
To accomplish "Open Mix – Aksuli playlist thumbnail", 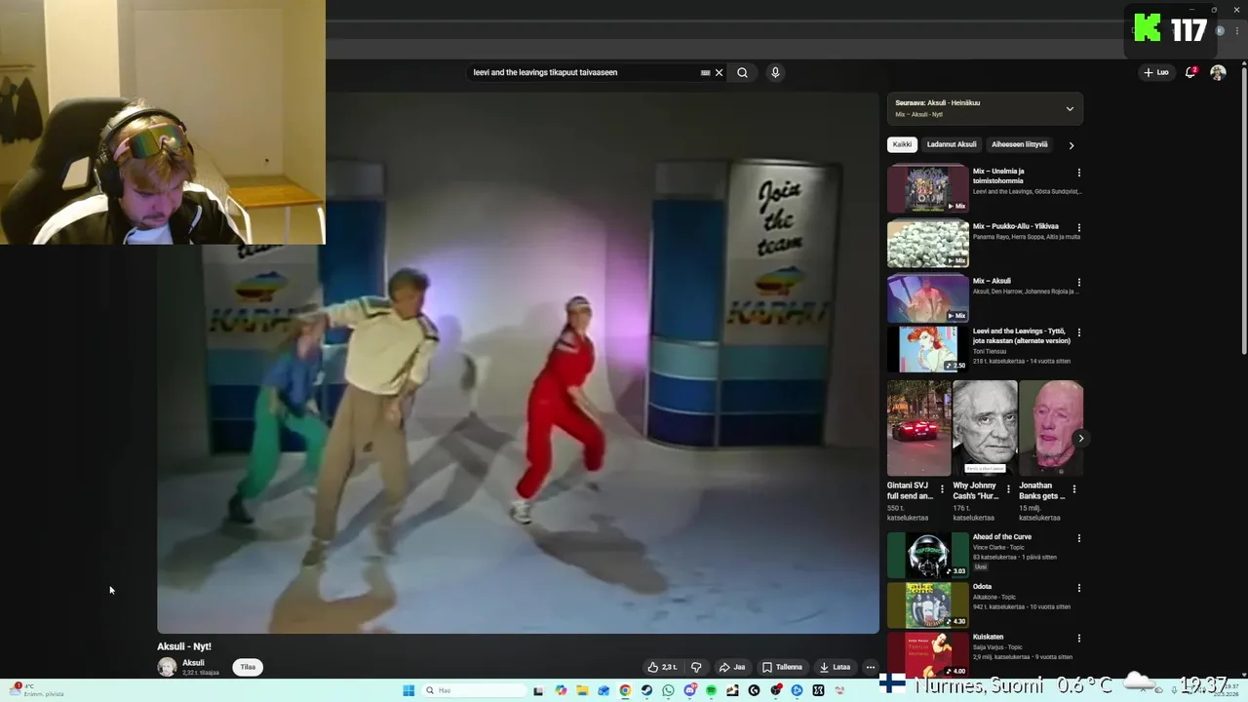I will point(928,298).
